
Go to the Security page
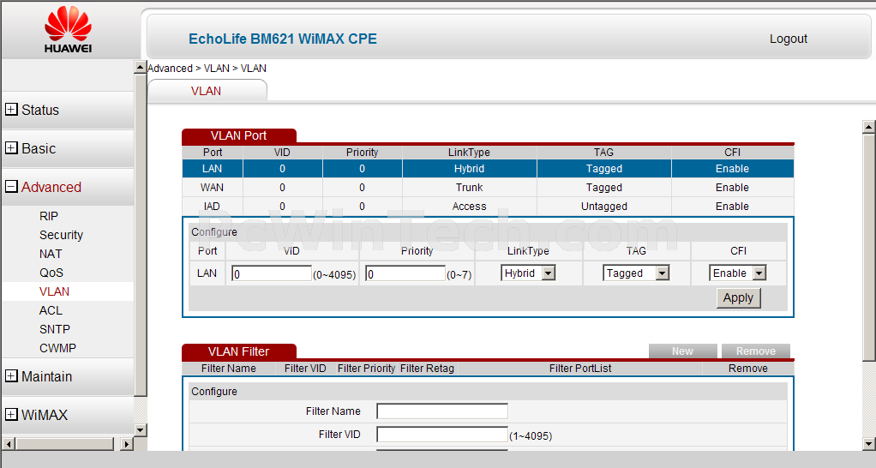coord(61,235)
